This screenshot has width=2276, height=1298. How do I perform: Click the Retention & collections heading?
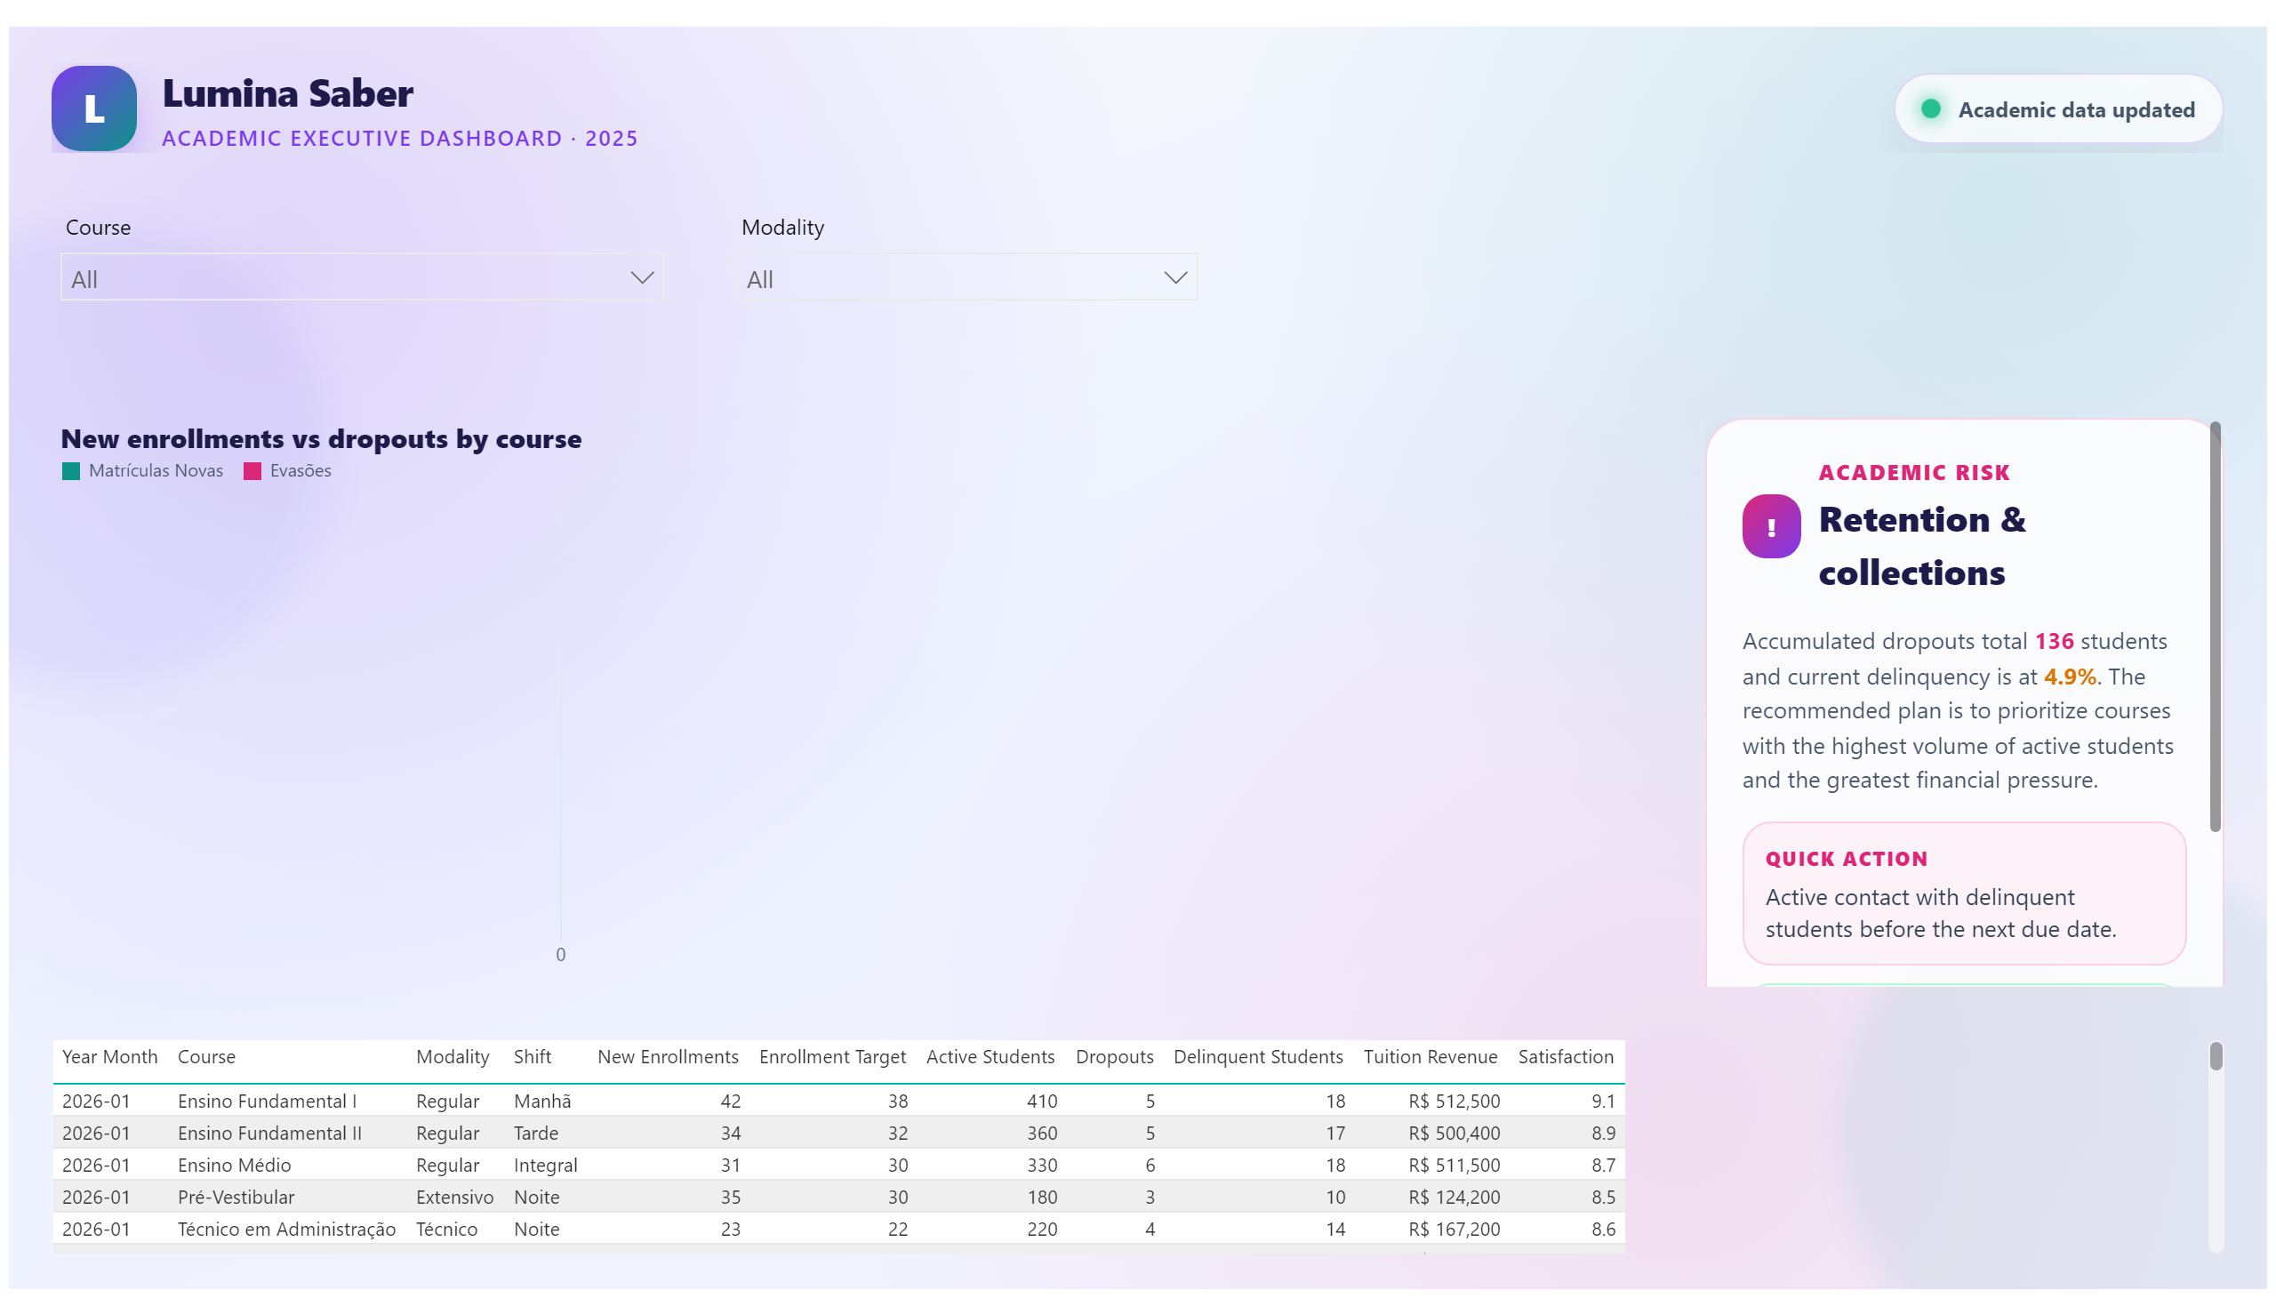coord(1921,546)
